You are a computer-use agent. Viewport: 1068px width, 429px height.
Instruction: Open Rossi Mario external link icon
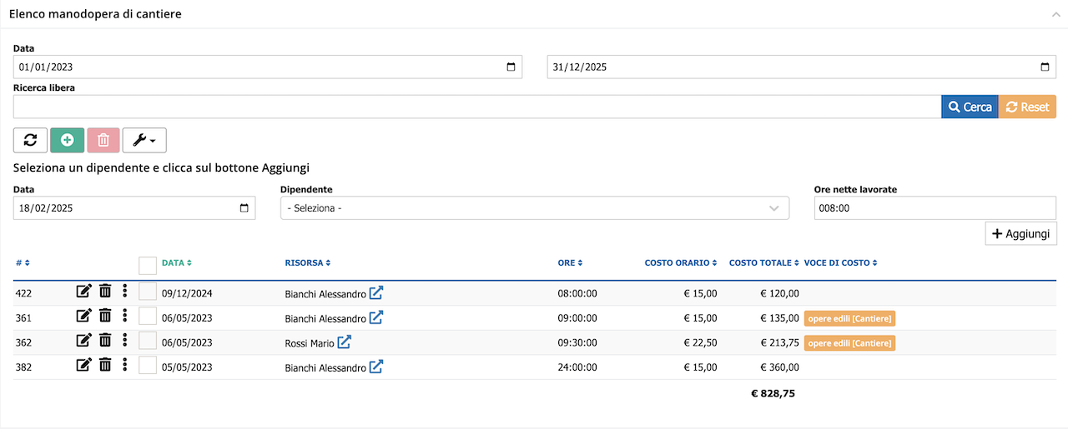[x=345, y=342]
